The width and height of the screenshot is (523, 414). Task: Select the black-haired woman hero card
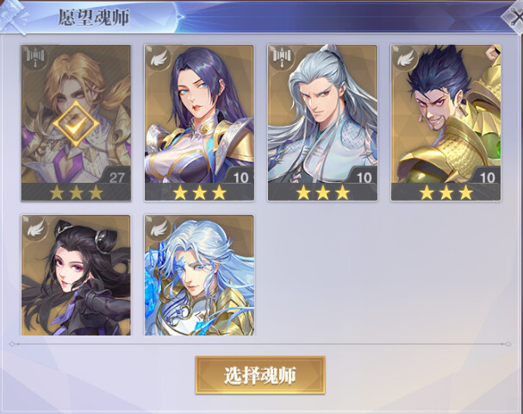76,275
